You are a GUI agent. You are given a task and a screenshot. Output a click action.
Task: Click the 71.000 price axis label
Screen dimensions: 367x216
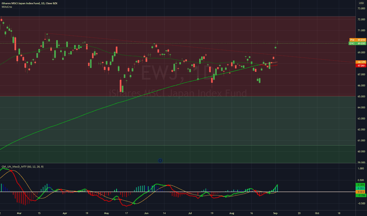(x=361, y=30)
